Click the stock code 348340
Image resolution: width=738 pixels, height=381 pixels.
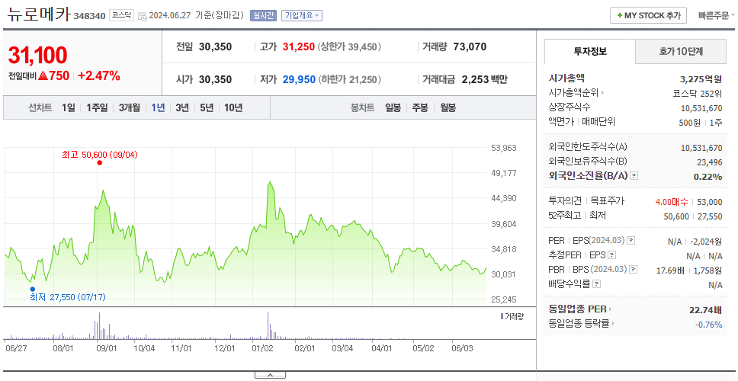[89, 17]
